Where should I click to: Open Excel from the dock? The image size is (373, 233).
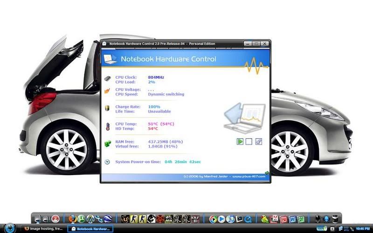tap(301, 219)
